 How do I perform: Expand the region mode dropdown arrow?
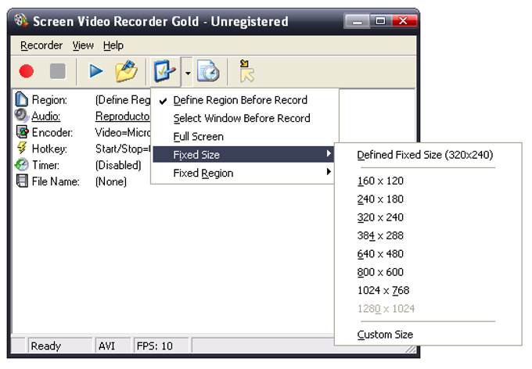(188, 73)
